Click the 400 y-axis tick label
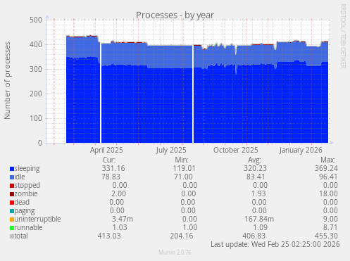The image size is (350, 261). click(36, 44)
